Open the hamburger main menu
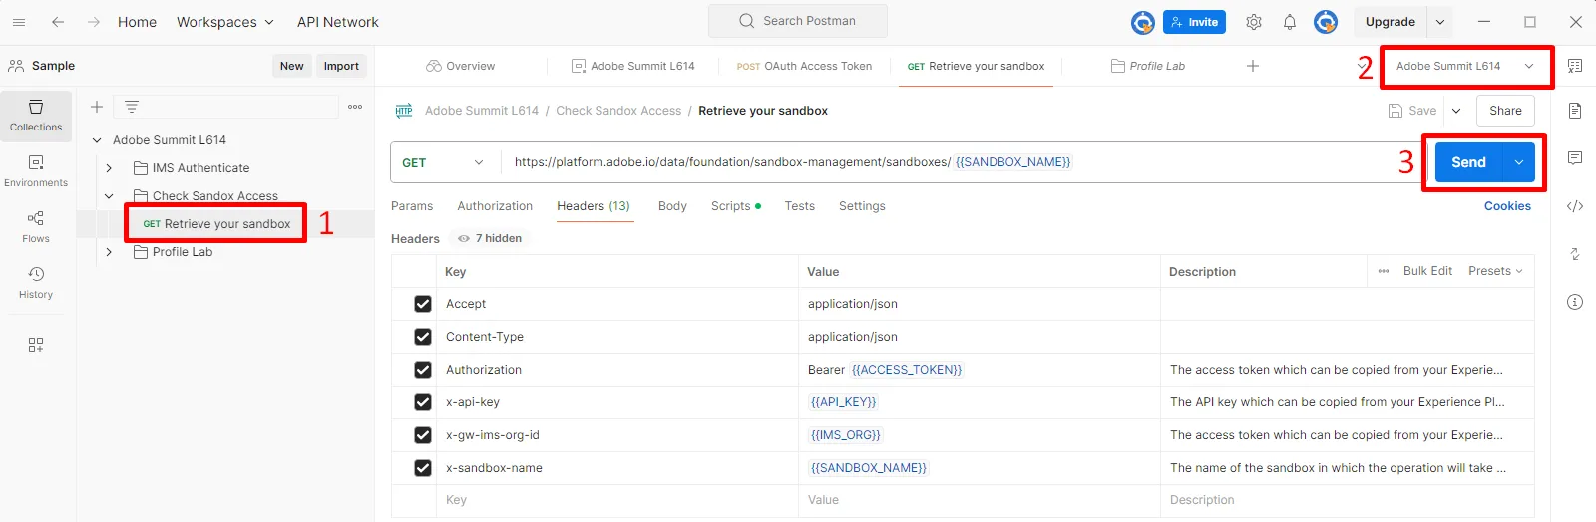Viewport: 1596px width, 522px height. click(19, 22)
